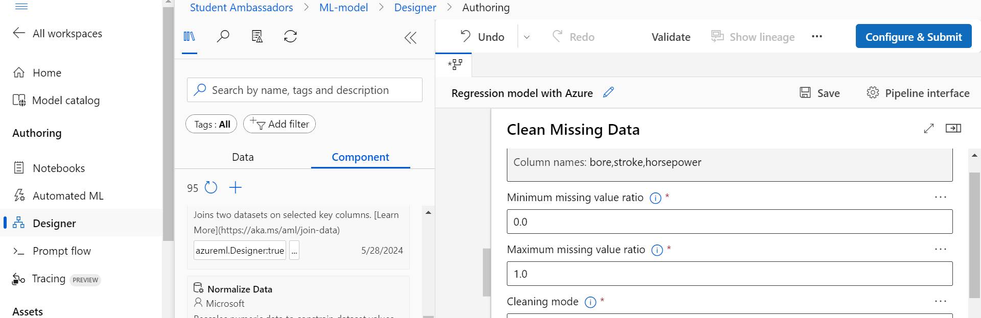The width and height of the screenshot is (981, 318).
Task: Click Validate pipeline button
Action: coord(671,37)
